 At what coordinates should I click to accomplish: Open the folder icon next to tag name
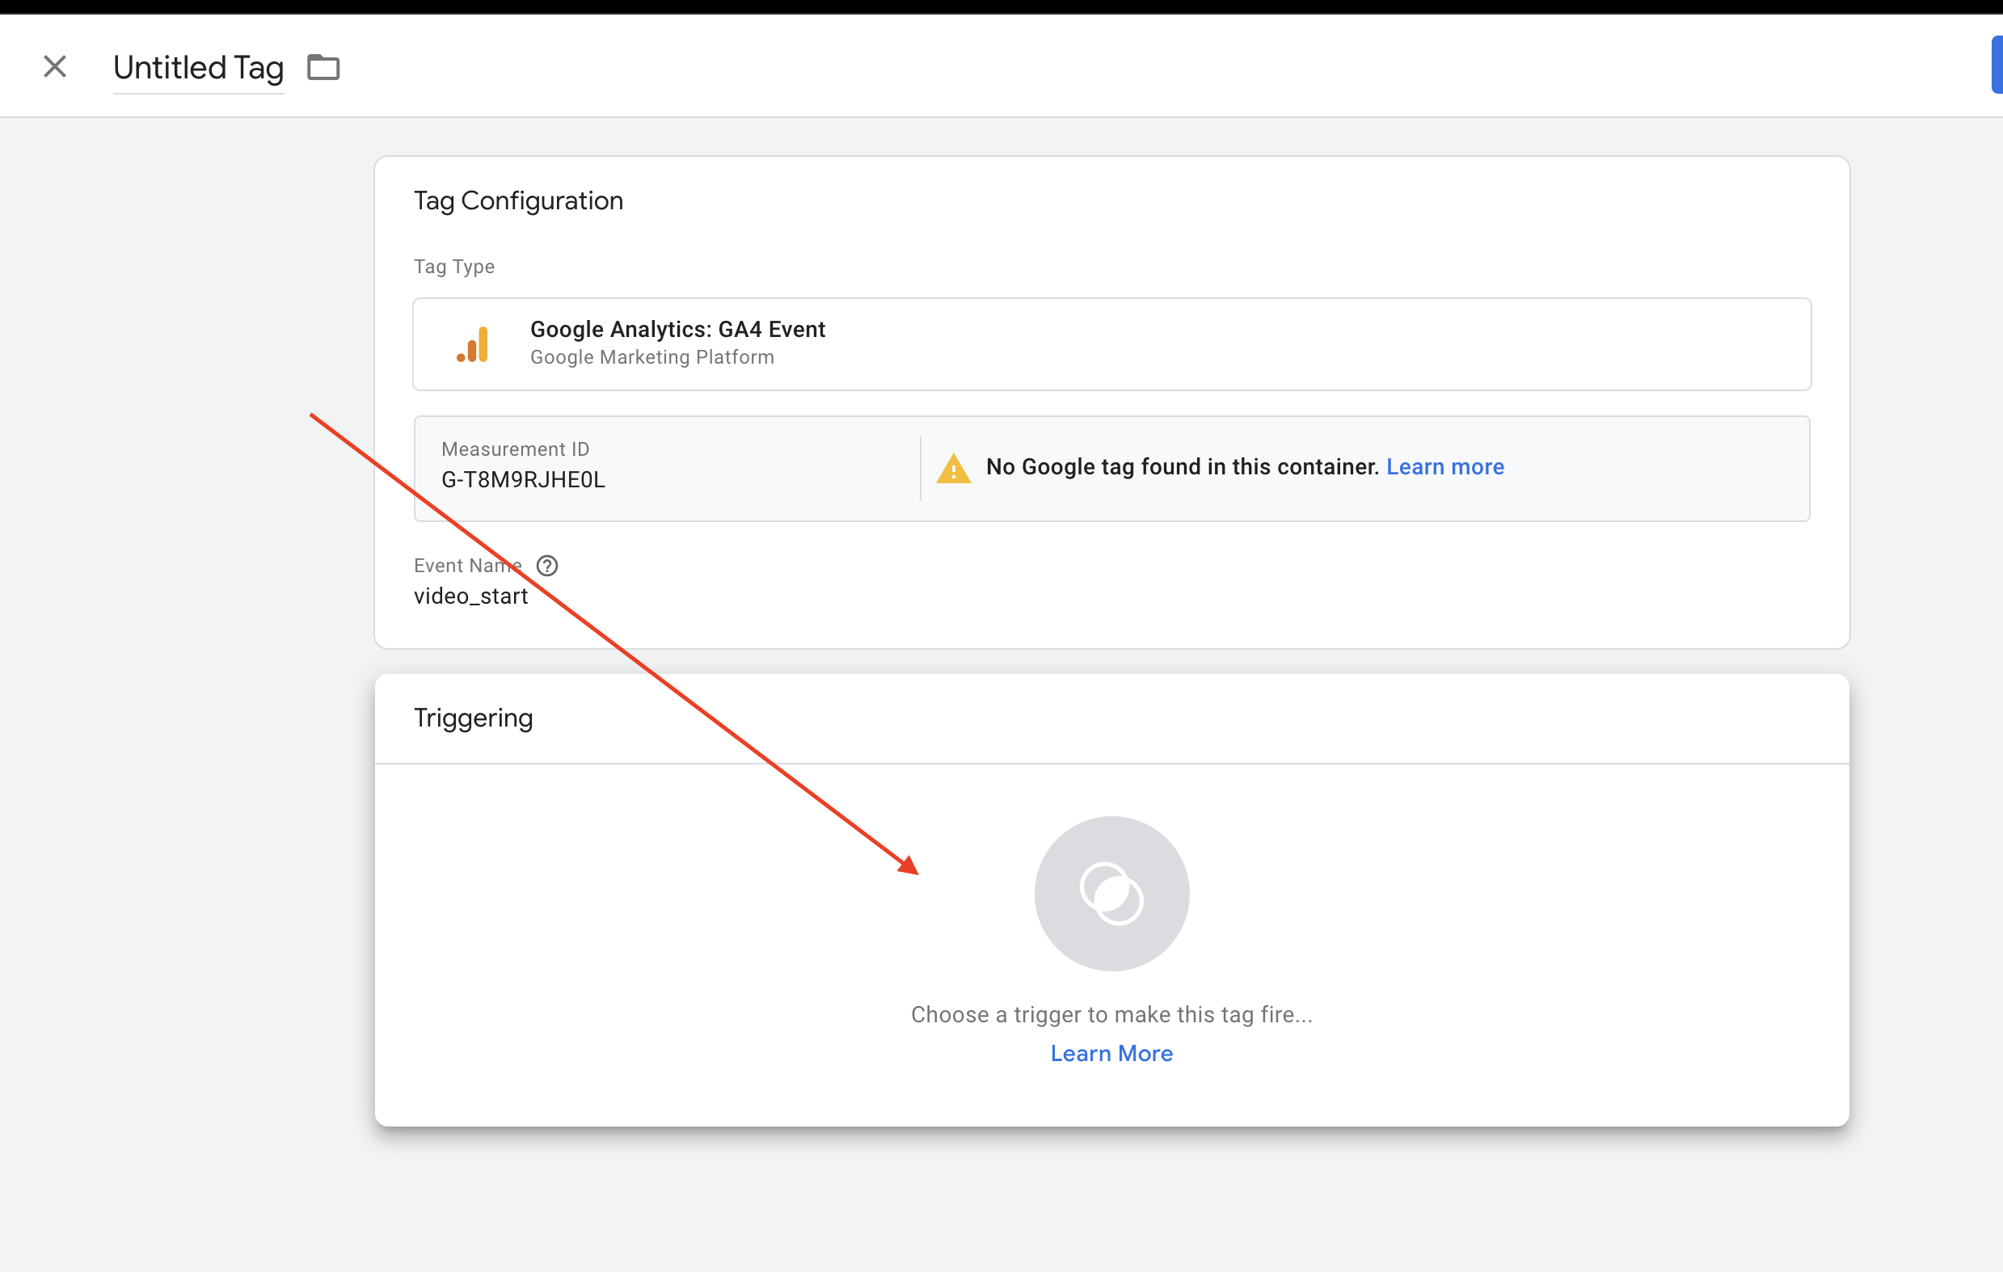pos(323,66)
